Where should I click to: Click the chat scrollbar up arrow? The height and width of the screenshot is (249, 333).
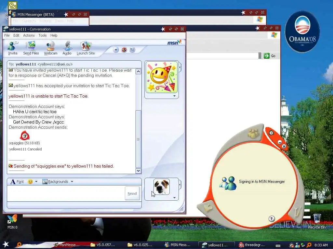(x=138, y=71)
